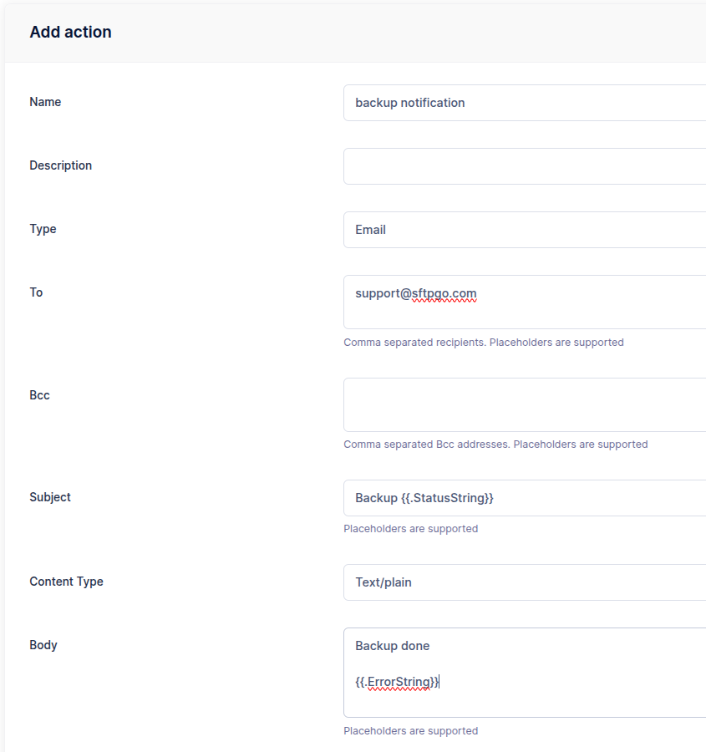Place cursor on '{{.ErrorString}}' in Body
The width and height of the screenshot is (706, 752).
pyautogui.click(x=397, y=682)
